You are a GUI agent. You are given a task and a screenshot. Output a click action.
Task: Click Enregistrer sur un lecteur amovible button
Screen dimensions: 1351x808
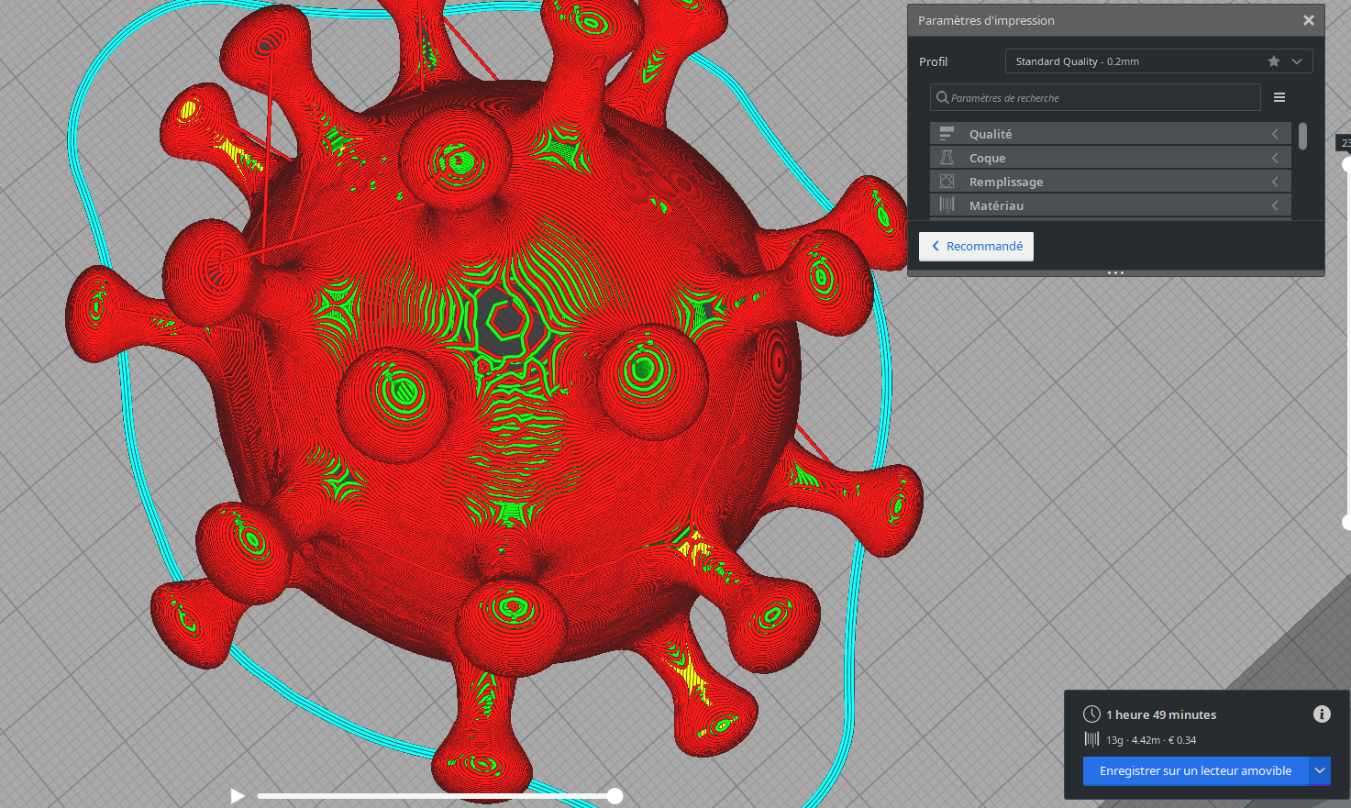point(1195,770)
